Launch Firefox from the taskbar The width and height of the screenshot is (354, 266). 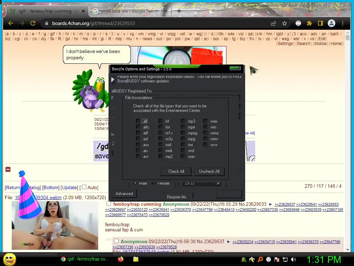[x=121, y=259]
